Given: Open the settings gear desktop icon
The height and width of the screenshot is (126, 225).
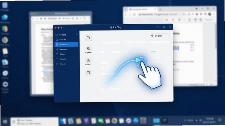Looking at the screenshot, I should 5,85.
